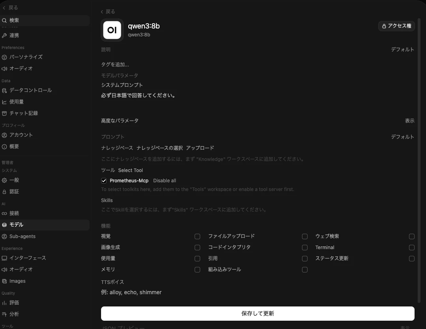426x329 pixels.
Task: Open the Select Tool dropdown
Action: pos(130,170)
